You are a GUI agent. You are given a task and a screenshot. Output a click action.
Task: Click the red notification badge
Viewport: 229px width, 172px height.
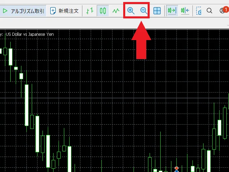click(x=225, y=9)
